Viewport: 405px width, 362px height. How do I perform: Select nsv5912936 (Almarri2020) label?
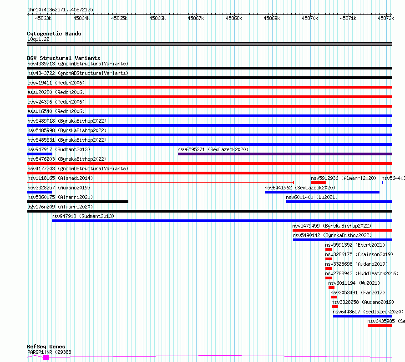pyautogui.click(x=344, y=178)
